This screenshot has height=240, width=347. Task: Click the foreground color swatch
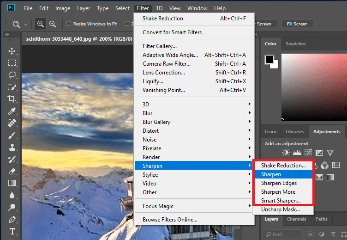coord(269,59)
